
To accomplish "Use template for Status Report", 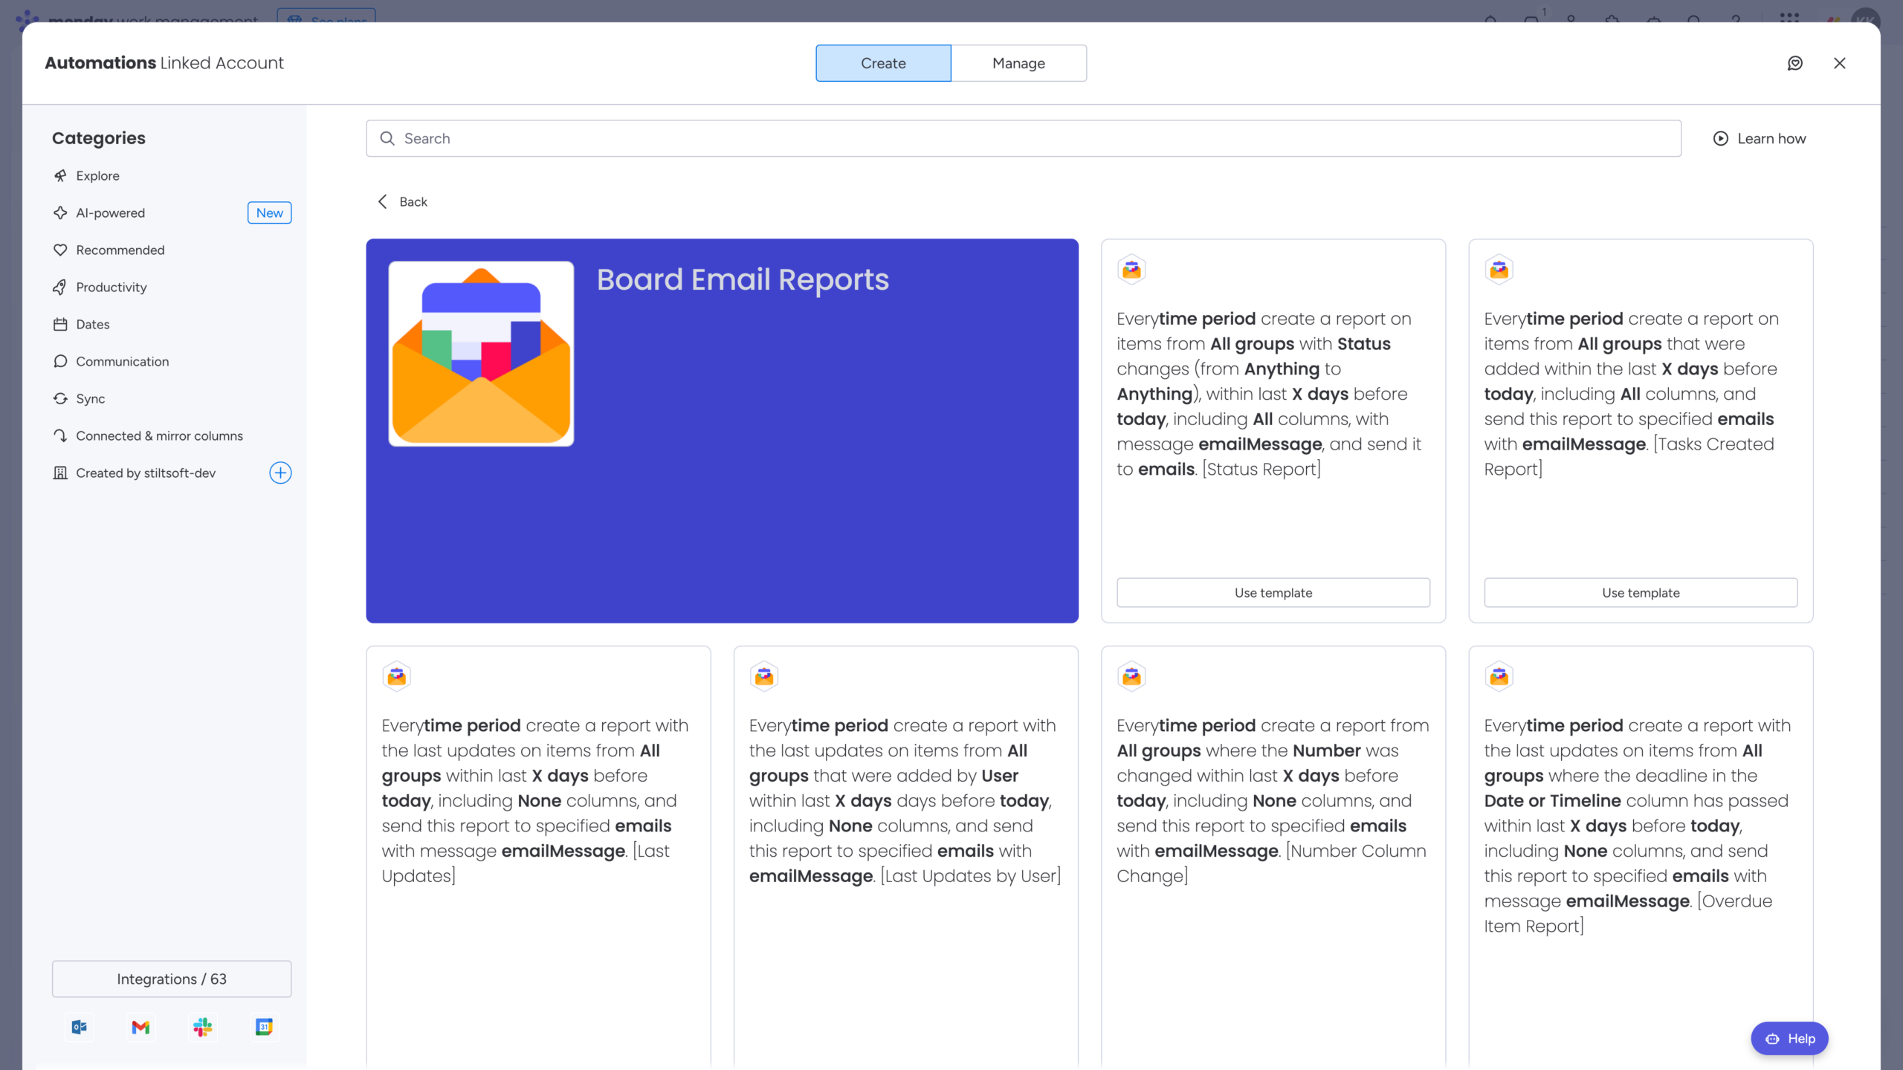I will (x=1273, y=593).
